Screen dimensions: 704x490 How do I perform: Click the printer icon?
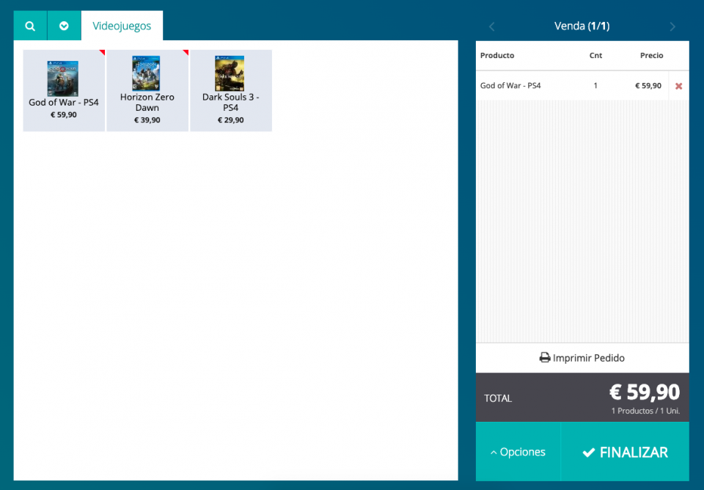[545, 358]
